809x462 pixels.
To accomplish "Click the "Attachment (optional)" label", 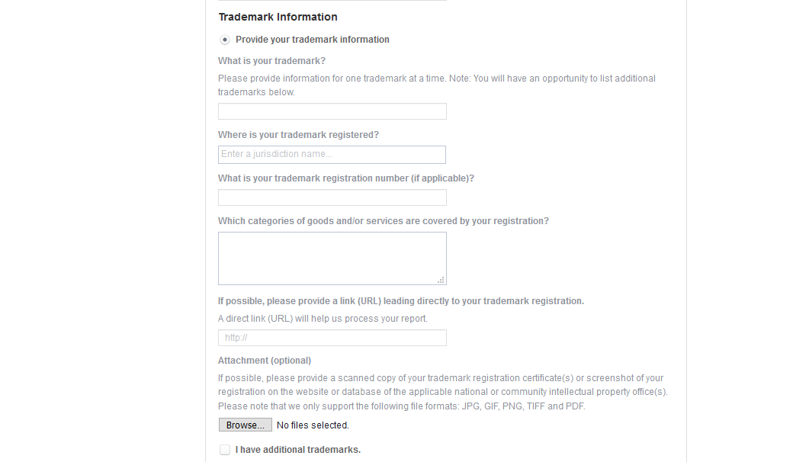I will [265, 360].
